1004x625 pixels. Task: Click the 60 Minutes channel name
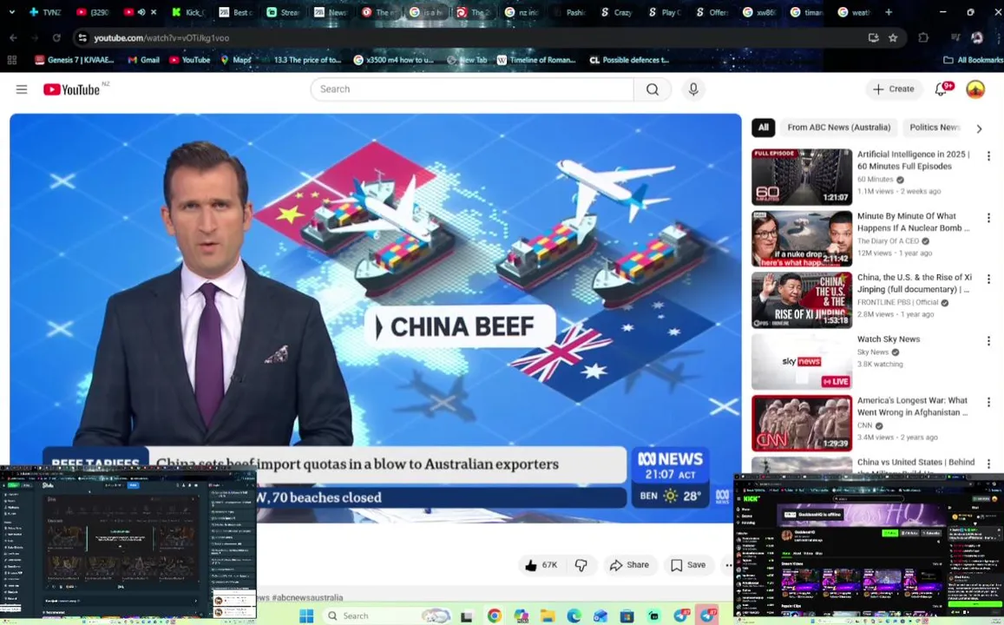[875, 180]
